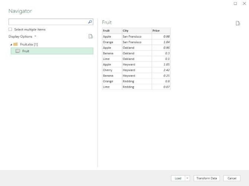Enable Select multiple items checkbox
The height and width of the screenshot is (186, 249).
click(11, 30)
